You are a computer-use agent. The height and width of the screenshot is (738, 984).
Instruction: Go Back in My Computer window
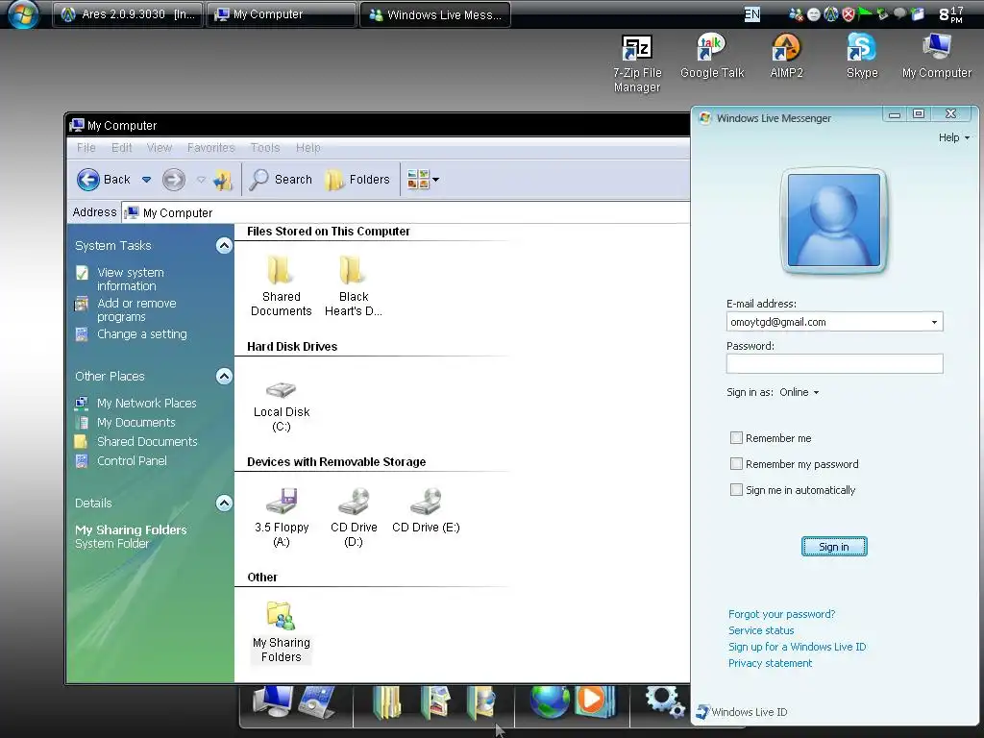[x=104, y=180]
